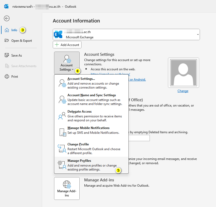Select the Delegate Access option
The width and height of the screenshot is (216, 207).
coord(79,112)
